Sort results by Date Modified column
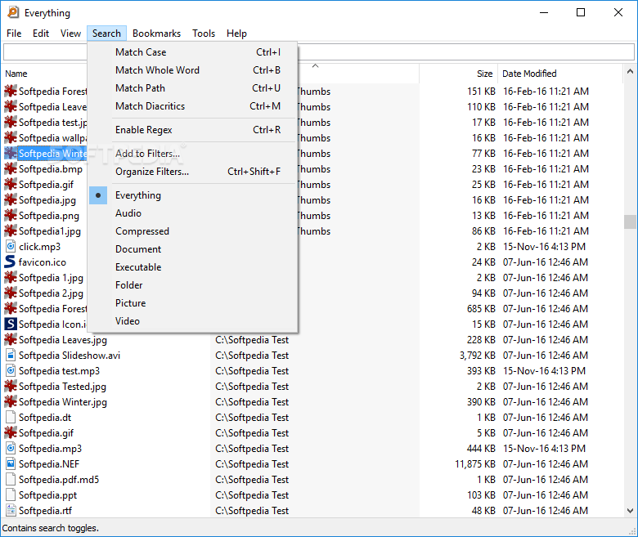Viewport: 638px width, 537px height. 560,74
